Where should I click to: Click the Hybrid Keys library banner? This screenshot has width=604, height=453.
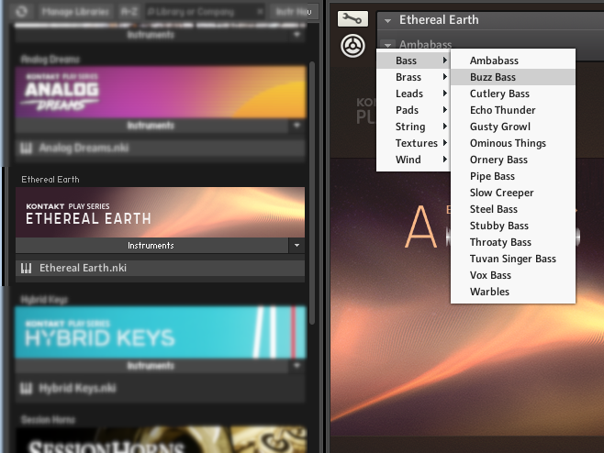click(161, 332)
